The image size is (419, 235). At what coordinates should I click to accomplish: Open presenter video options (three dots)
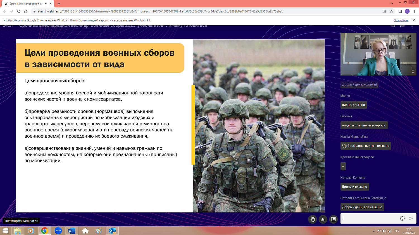[413, 69]
